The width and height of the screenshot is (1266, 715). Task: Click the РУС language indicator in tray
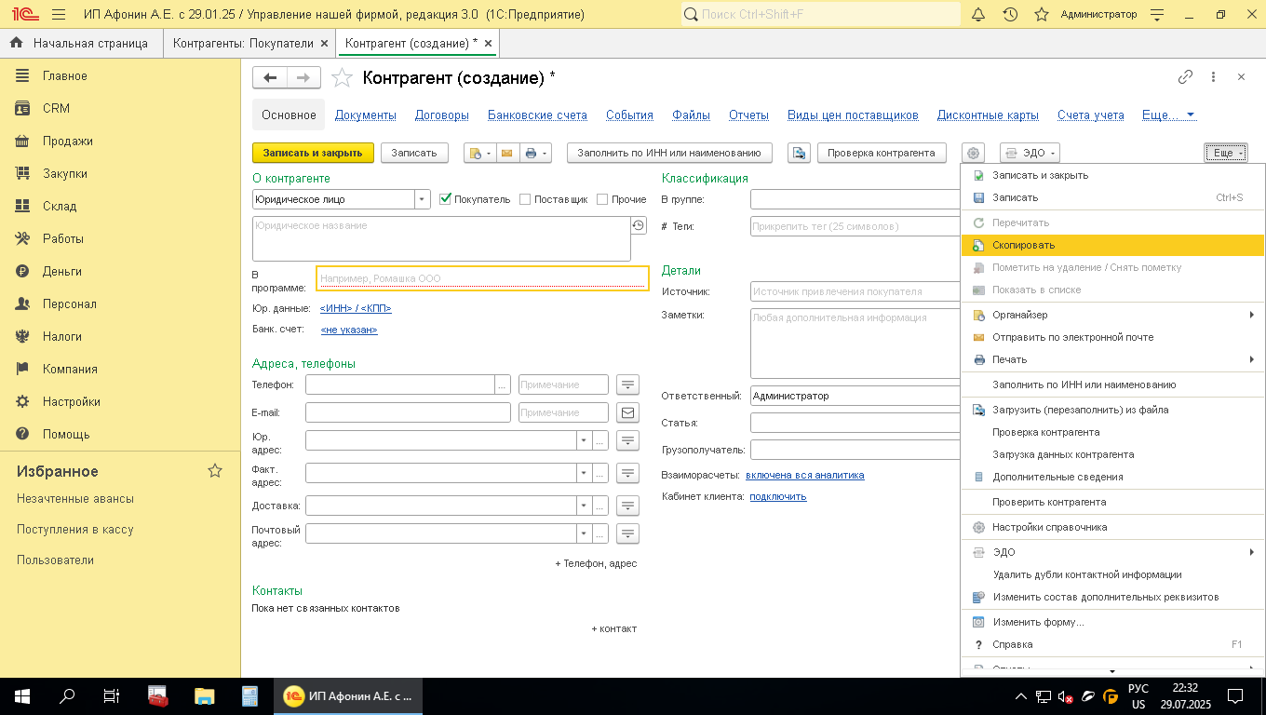pyautogui.click(x=1138, y=688)
